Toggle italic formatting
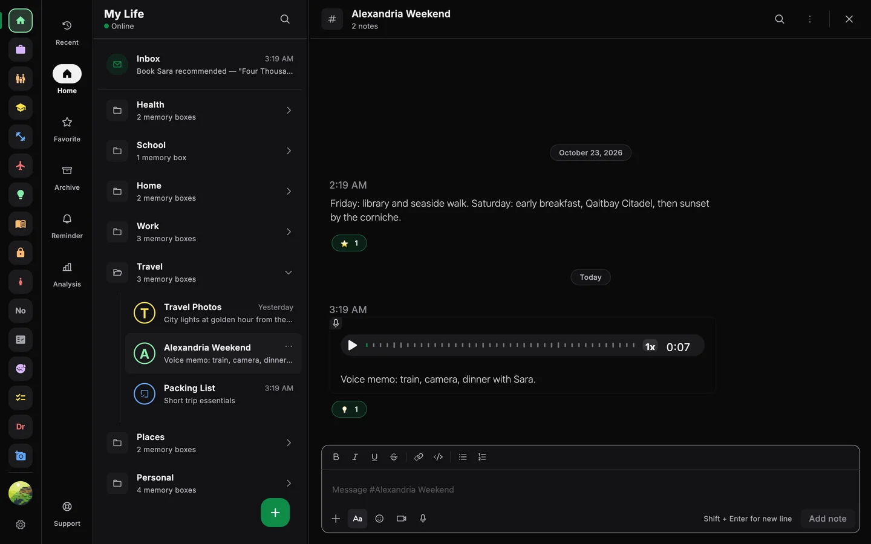Viewport: 871px width, 544px height. (x=355, y=457)
